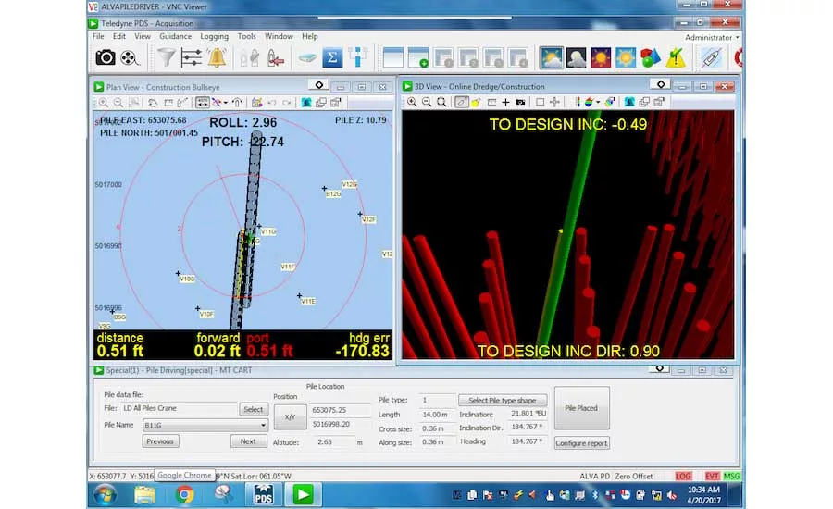Click the camera snapshot icon in main toolbar

106,57
